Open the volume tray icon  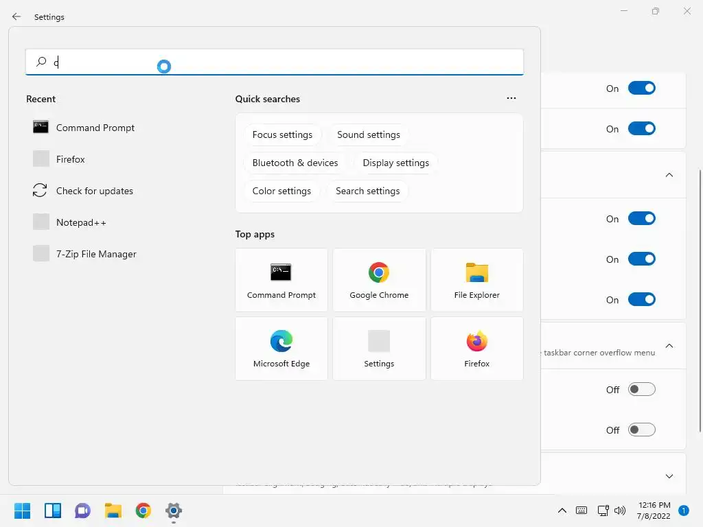(620, 511)
